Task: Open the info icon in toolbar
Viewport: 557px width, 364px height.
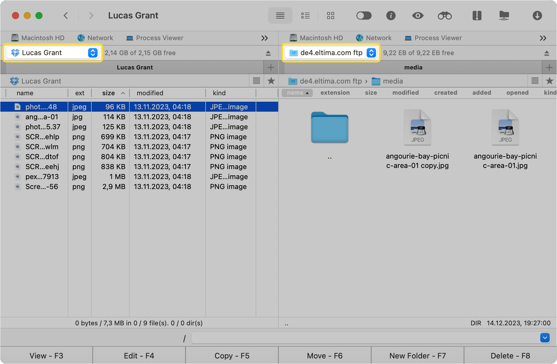Action: pos(391,16)
